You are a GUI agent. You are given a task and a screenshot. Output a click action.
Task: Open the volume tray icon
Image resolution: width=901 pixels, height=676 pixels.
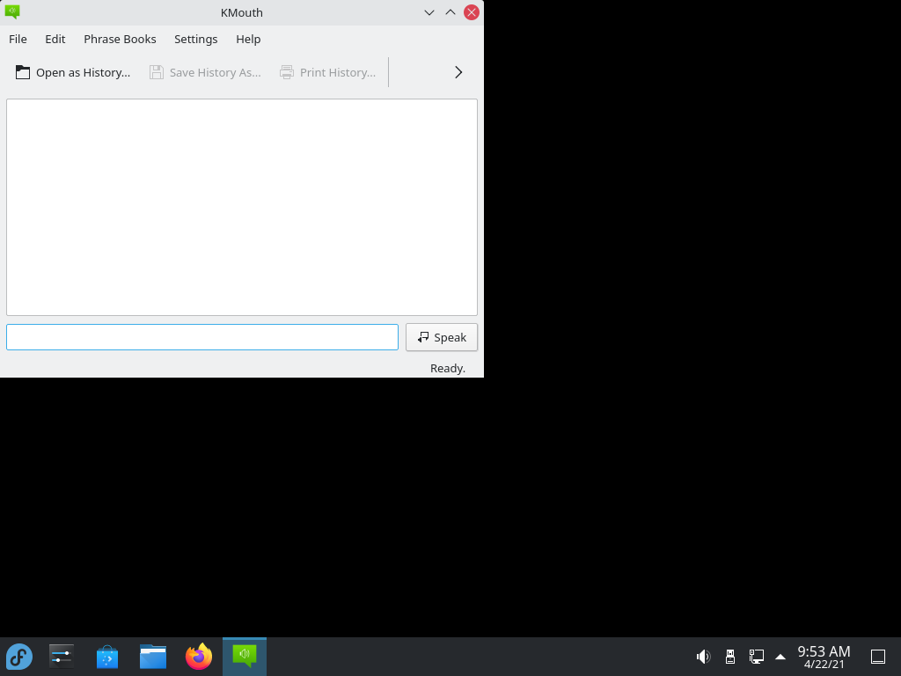click(703, 657)
